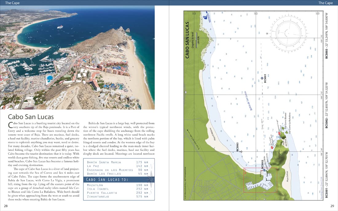Click The Cape header on the left page
Screen dimensions: 338x211
(x=12, y=3)
